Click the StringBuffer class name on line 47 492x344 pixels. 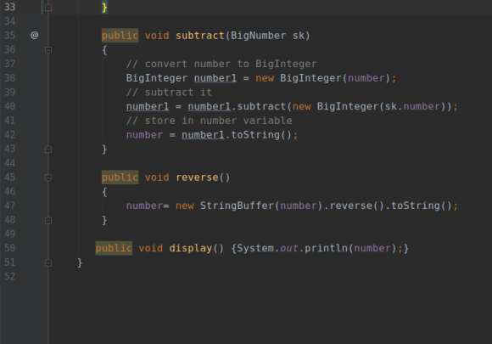coord(237,206)
